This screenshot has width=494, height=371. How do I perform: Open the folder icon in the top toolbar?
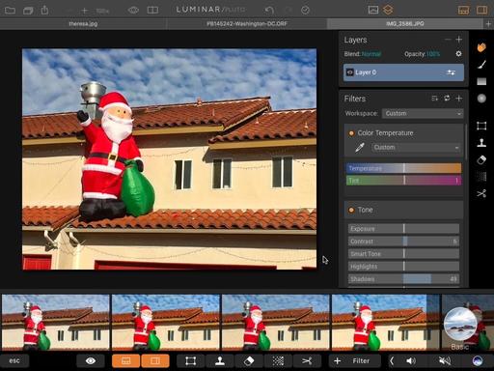[x=10, y=11]
